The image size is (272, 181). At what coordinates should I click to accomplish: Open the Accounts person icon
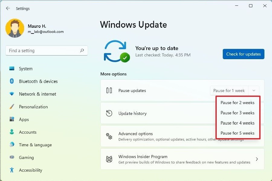coord(12,132)
